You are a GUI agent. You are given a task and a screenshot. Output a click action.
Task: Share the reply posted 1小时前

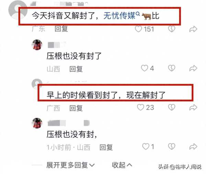point(193,146)
